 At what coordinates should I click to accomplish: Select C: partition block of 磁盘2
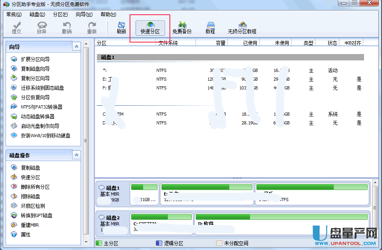point(161,223)
